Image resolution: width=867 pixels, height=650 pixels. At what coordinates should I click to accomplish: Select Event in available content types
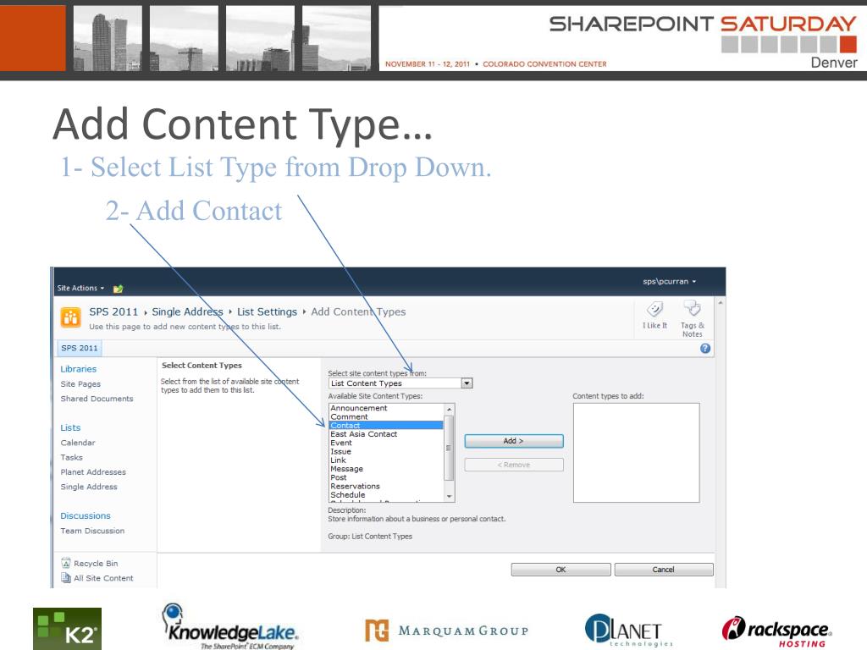coord(386,443)
